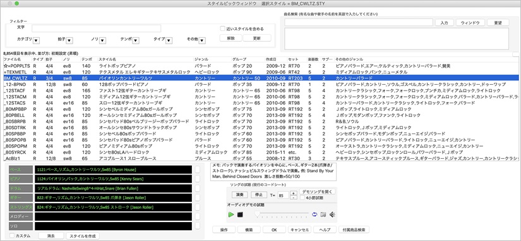Open the カテゴリ filter dropdown
Image resolution: width=521 pixels, height=241 pixels.
[x=37, y=40]
